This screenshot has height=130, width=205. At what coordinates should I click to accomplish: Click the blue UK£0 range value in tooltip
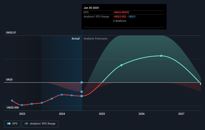(x=132, y=17)
